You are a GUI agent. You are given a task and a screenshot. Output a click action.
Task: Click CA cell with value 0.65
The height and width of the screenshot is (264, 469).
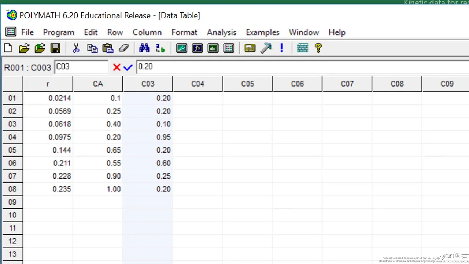[98, 150]
